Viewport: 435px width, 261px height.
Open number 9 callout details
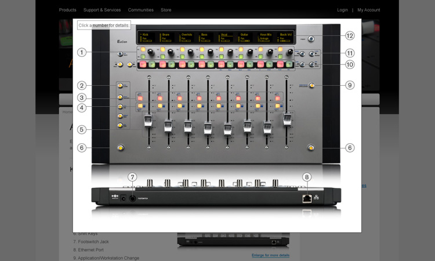[x=350, y=85]
